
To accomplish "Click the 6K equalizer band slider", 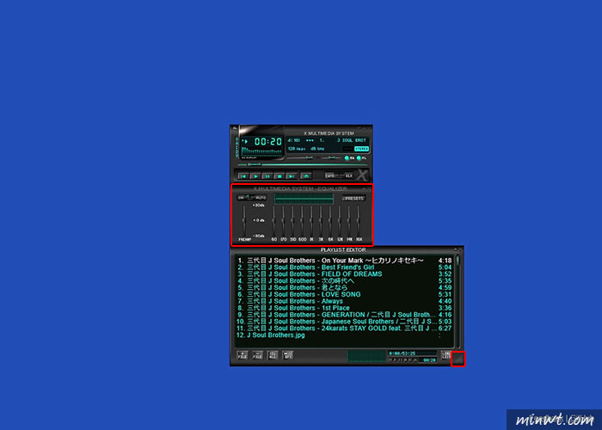I will click(330, 221).
